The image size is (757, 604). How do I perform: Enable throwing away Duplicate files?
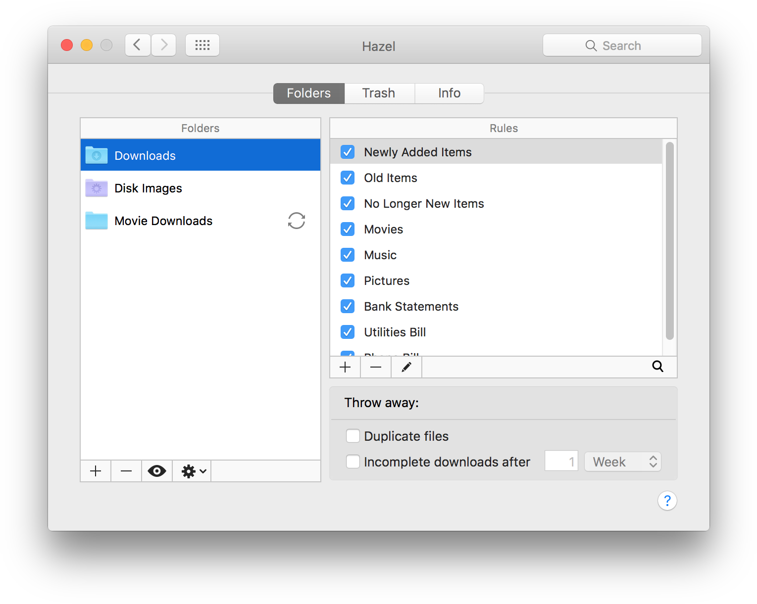click(353, 436)
